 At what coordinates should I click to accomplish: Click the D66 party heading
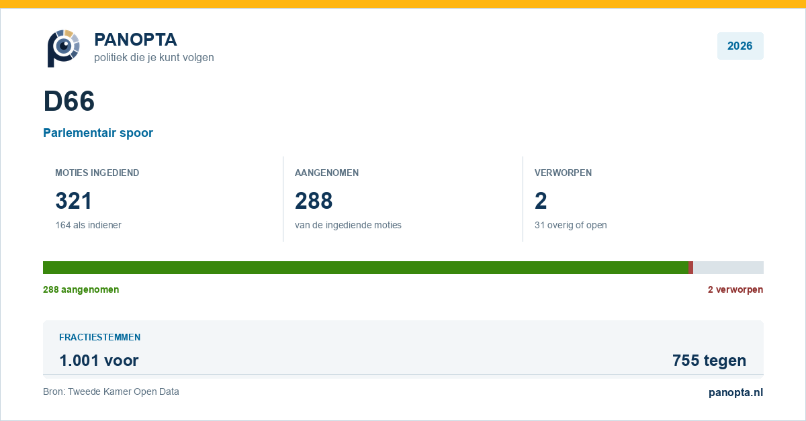[69, 101]
